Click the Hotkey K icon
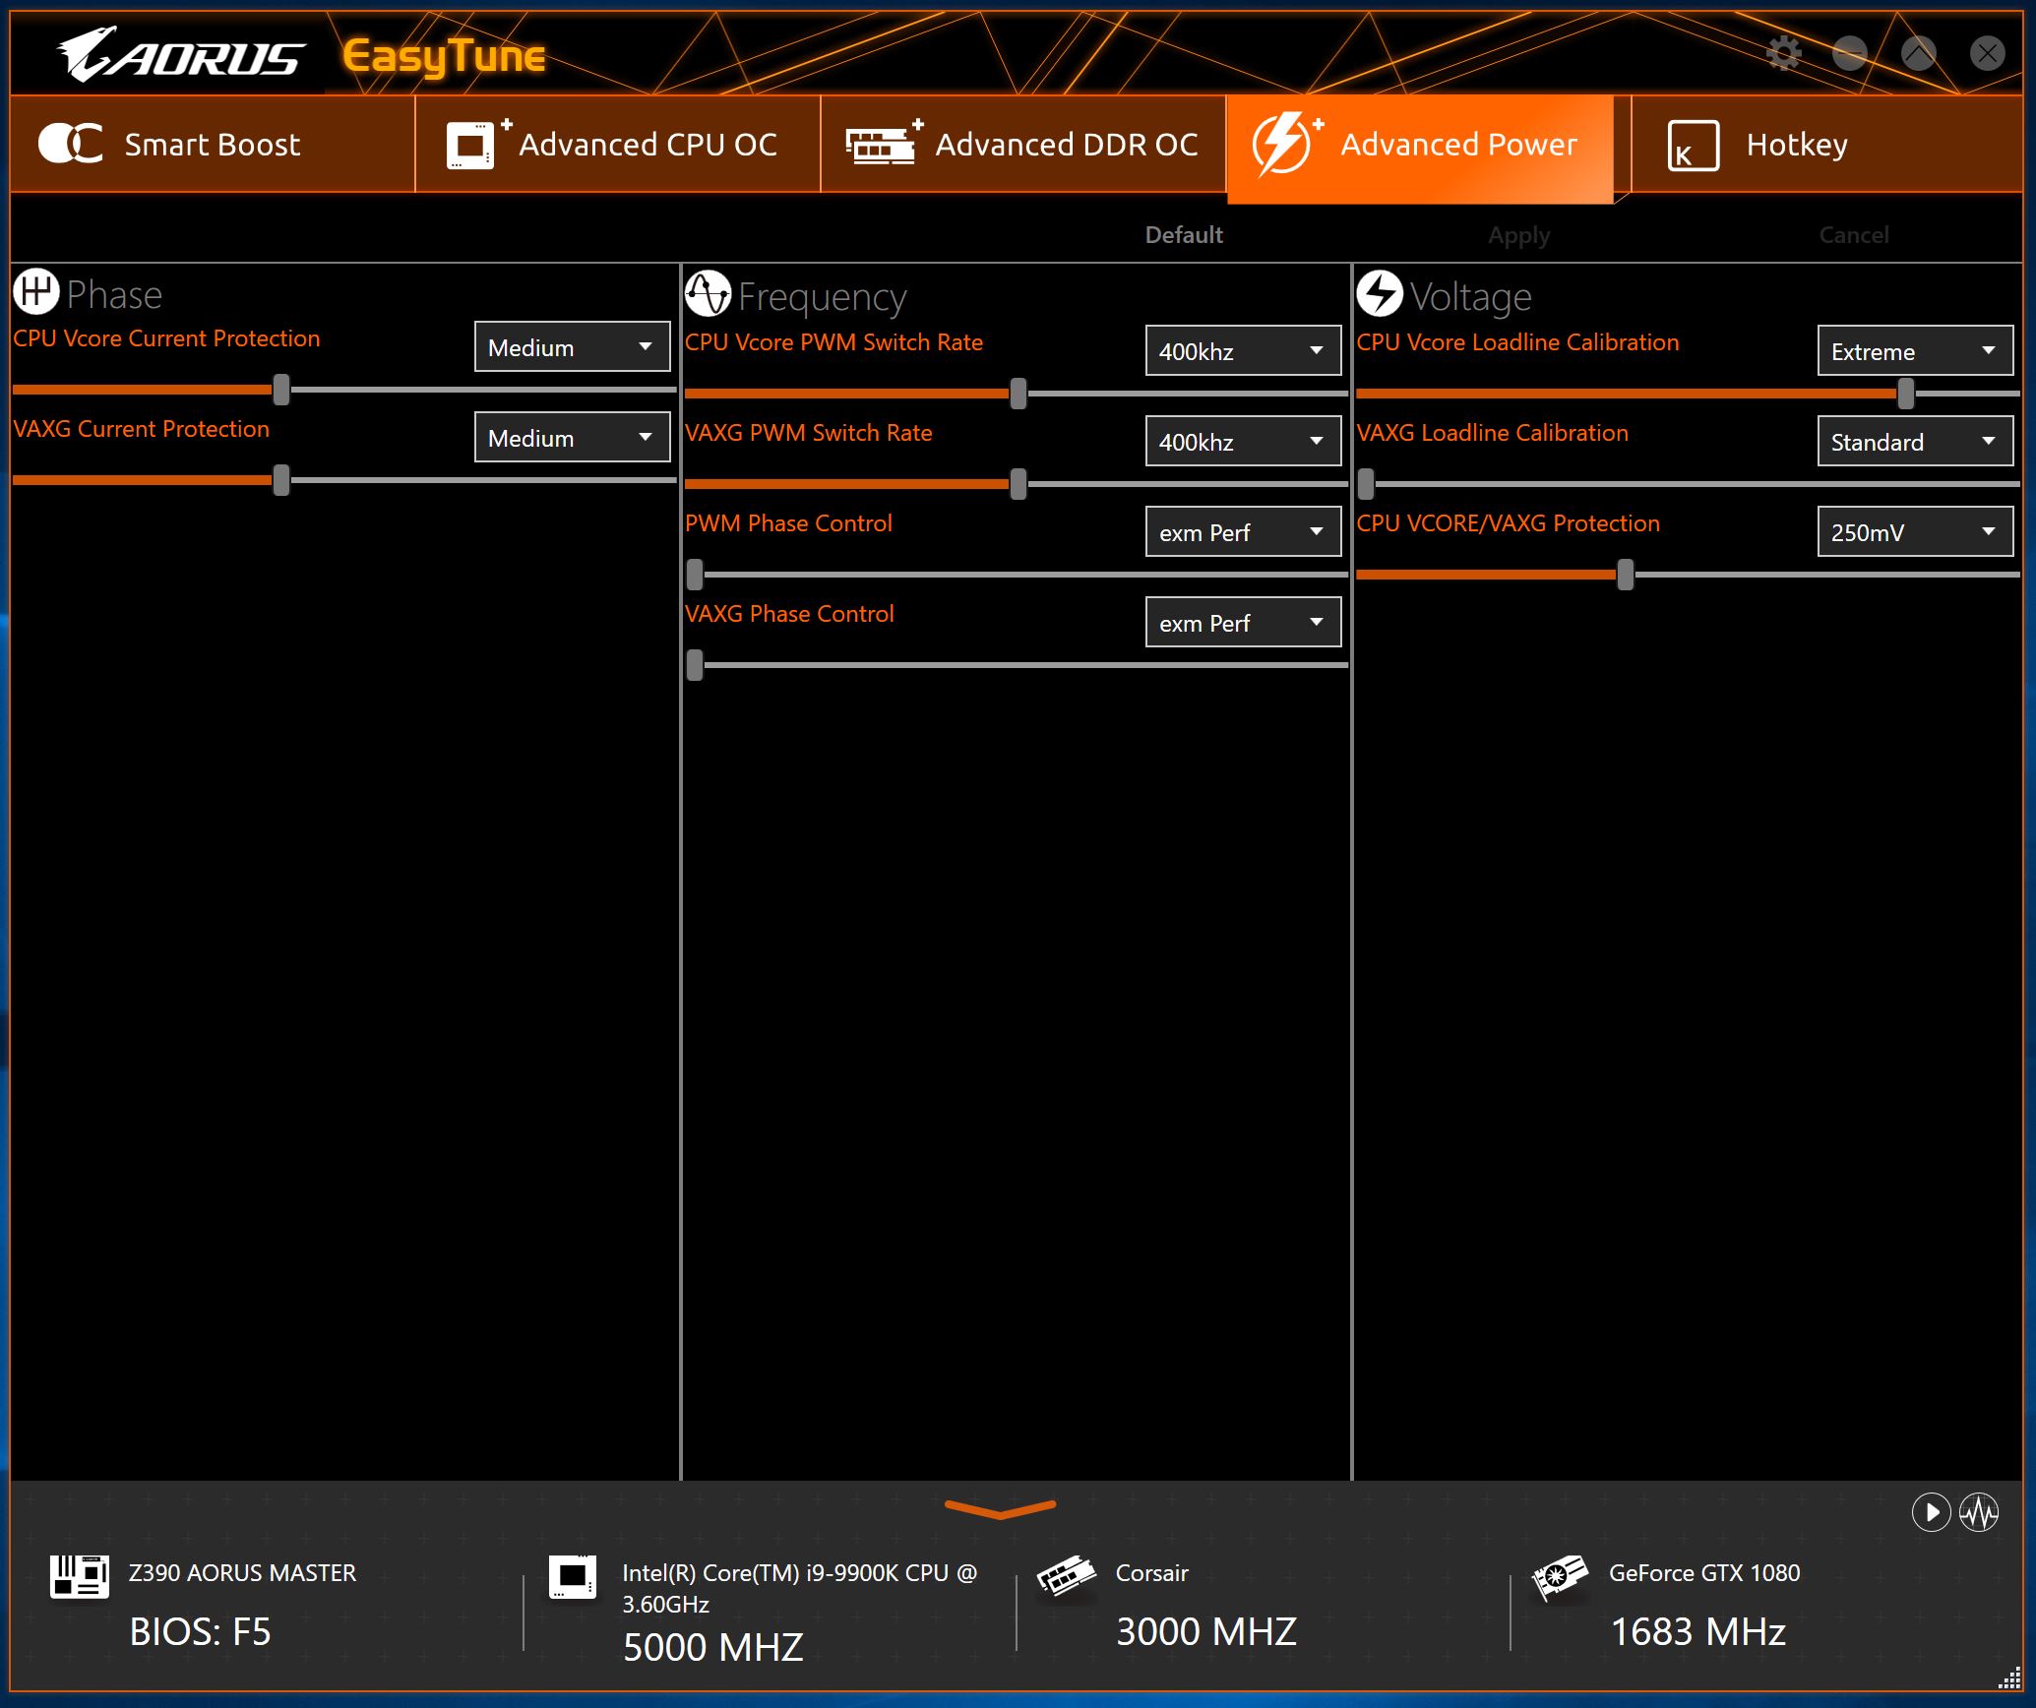 tap(1694, 146)
